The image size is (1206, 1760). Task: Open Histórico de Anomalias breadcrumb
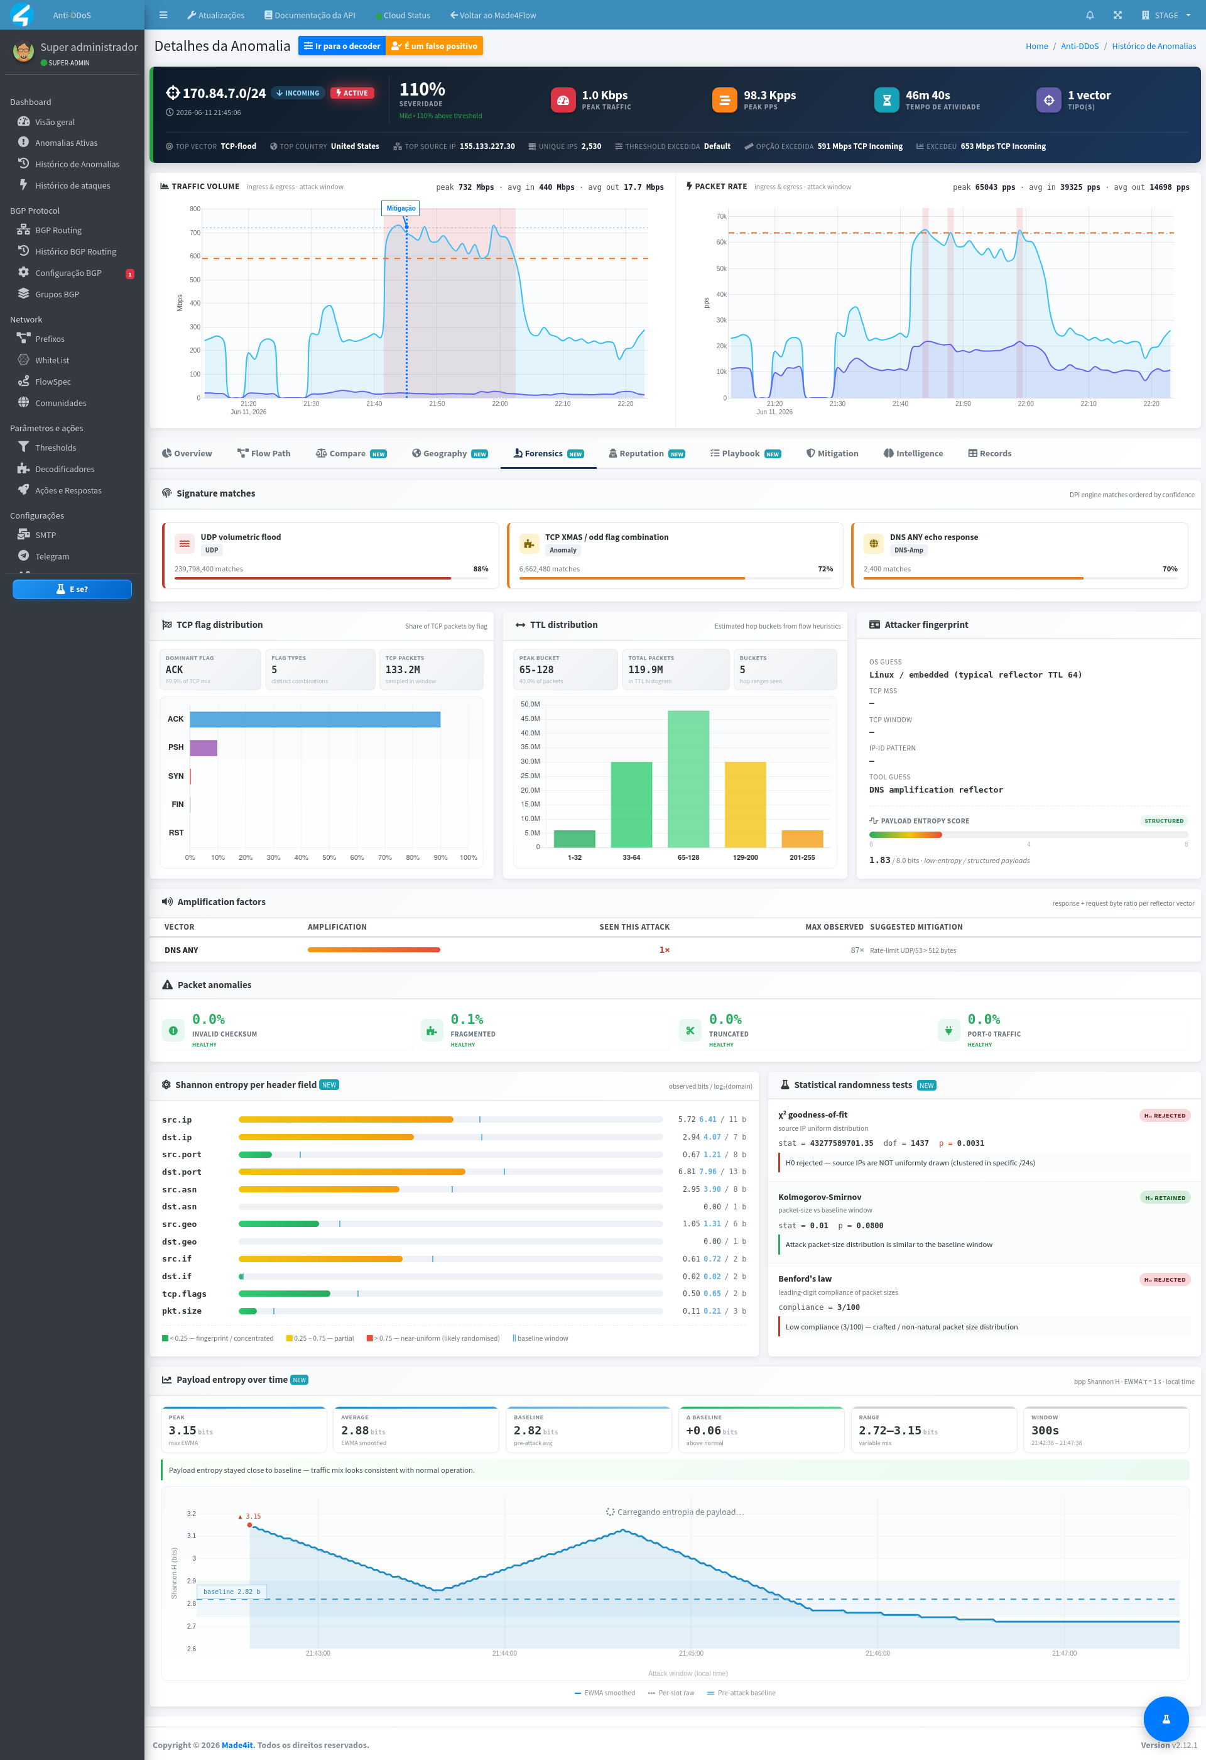click(x=1153, y=46)
